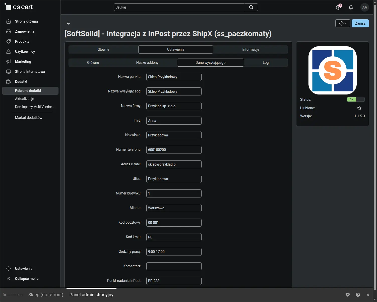Open the settings sub-tab Główne

pyautogui.click(x=93, y=63)
